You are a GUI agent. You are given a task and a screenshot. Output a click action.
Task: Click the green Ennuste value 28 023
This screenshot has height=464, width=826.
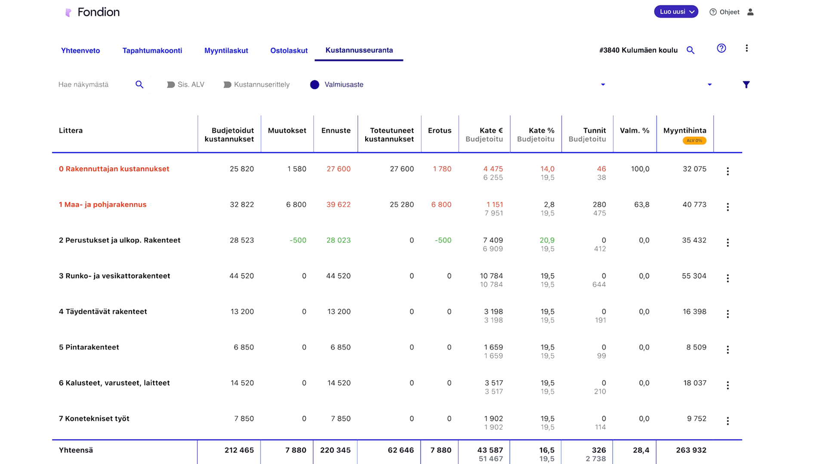click(339, 240)
